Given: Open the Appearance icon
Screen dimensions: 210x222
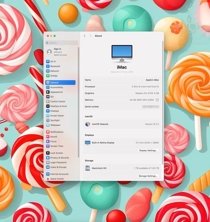Looking at the screenshot, I should (x=48, y=92).
